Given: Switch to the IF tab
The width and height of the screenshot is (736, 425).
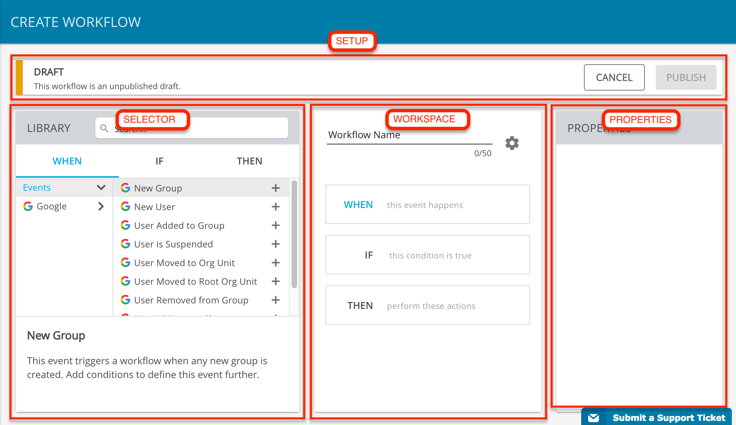Looking at the screenshot, I should [x=159, y=161].
